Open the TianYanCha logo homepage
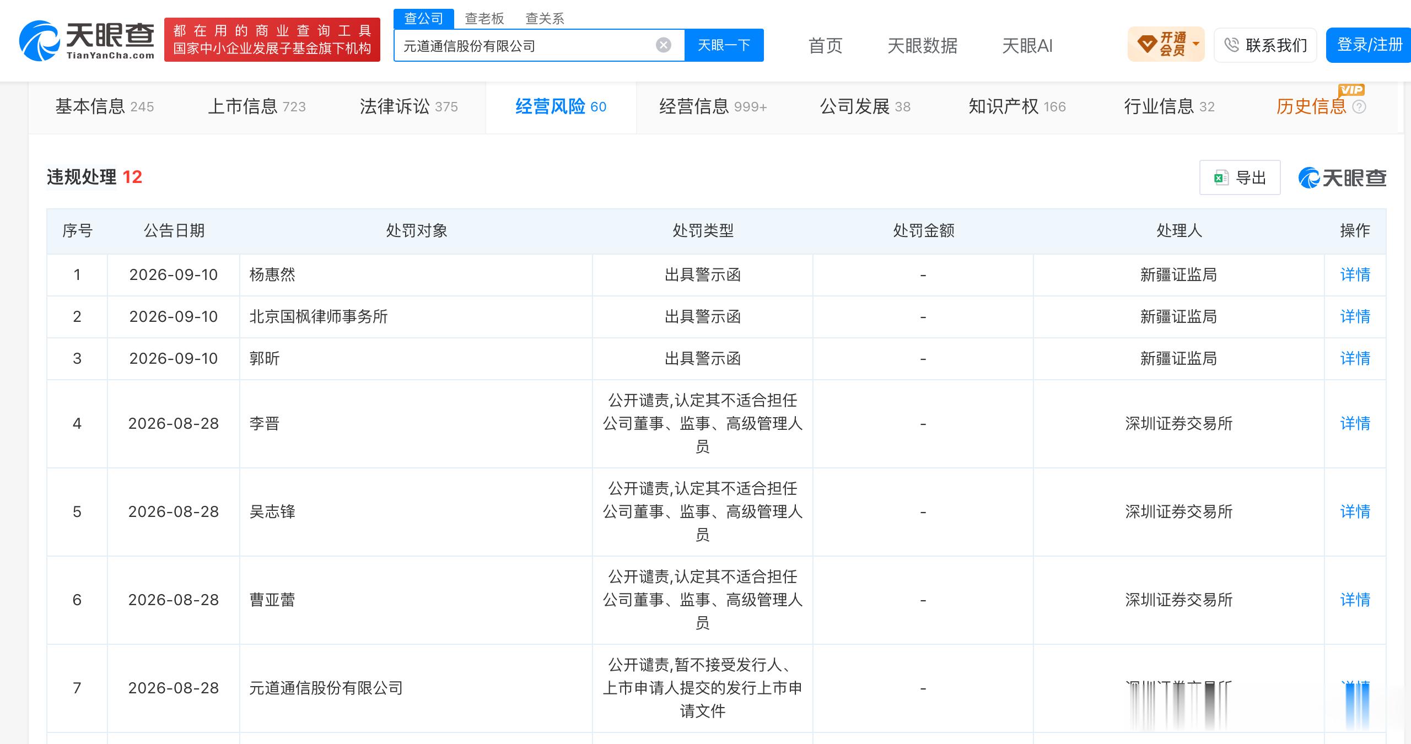Viewport: 1411px width, 744px height. click(x=87, y=40)
